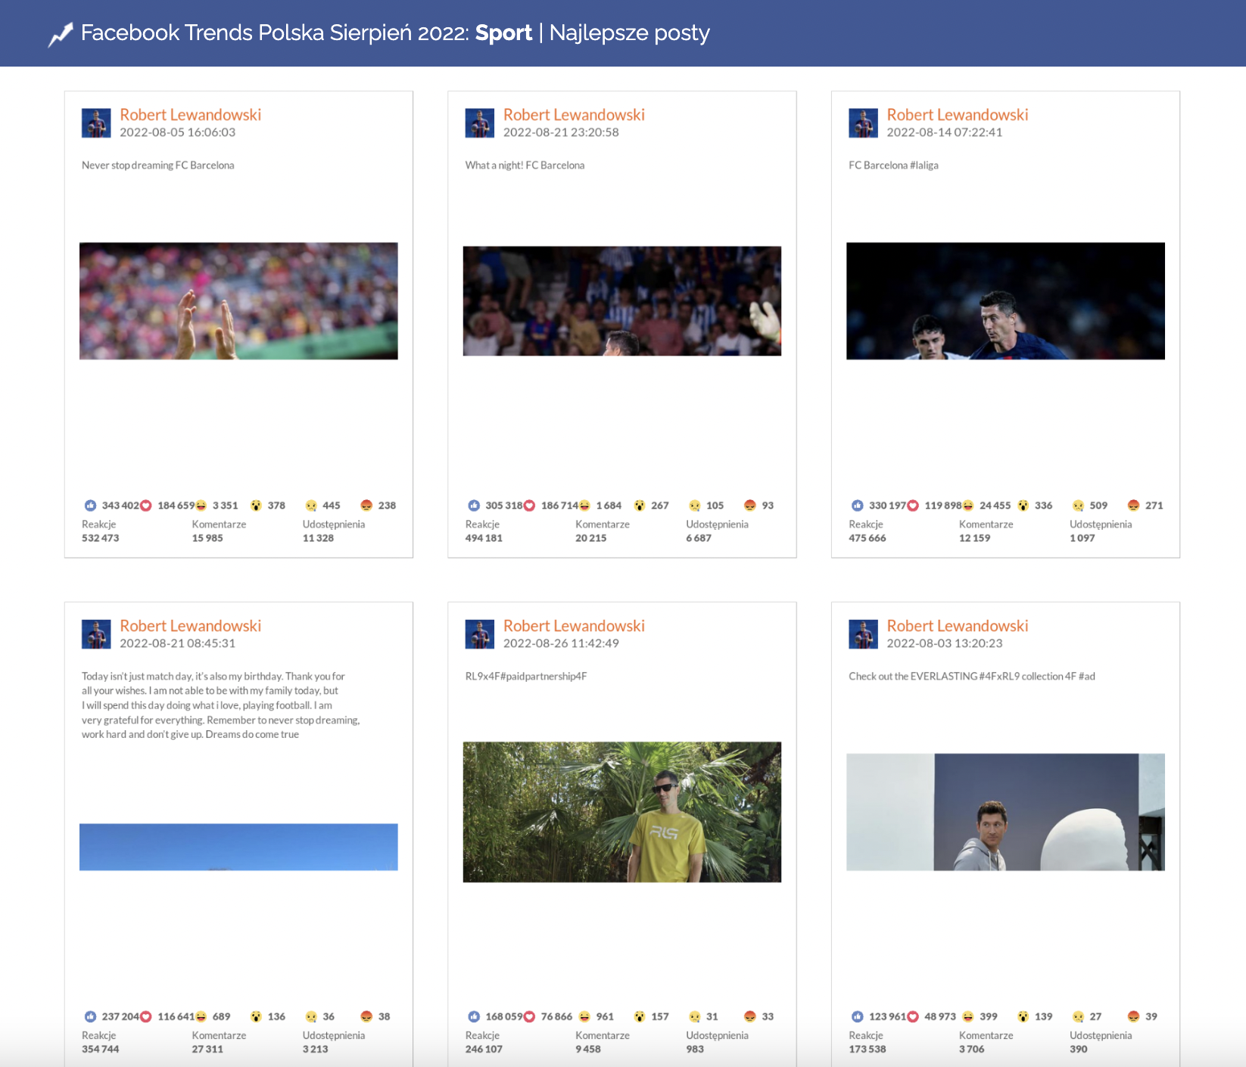Click the sad emoji on RL9x4F paid partnership post
Image resolution: width=1246 pixels, height=1067 pixels.
(x=694, y=1016)
